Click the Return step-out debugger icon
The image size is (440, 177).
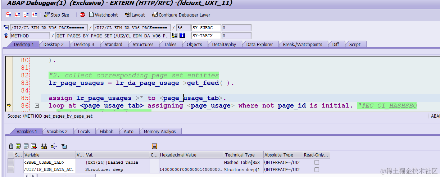[x=26, y=15]
